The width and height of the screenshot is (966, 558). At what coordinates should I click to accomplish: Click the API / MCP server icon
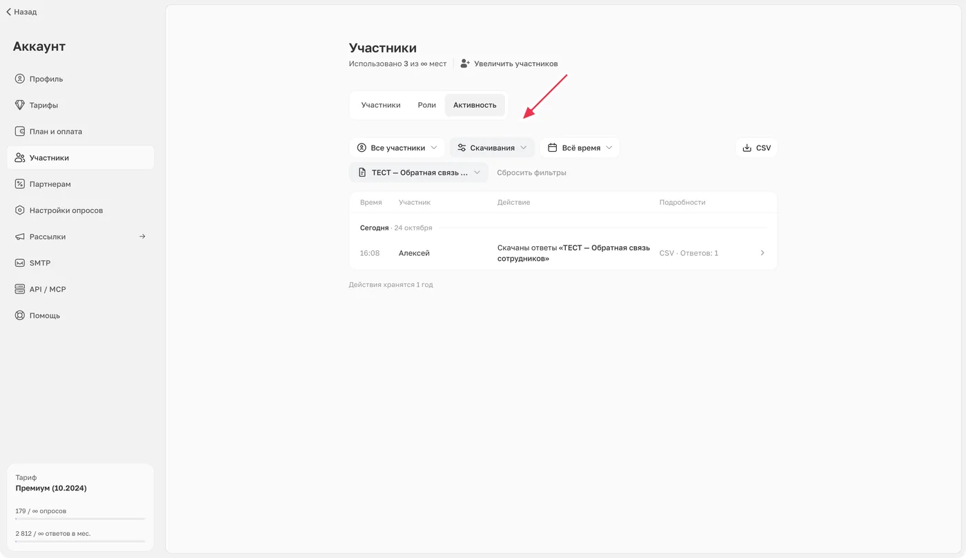click(20, 289)
